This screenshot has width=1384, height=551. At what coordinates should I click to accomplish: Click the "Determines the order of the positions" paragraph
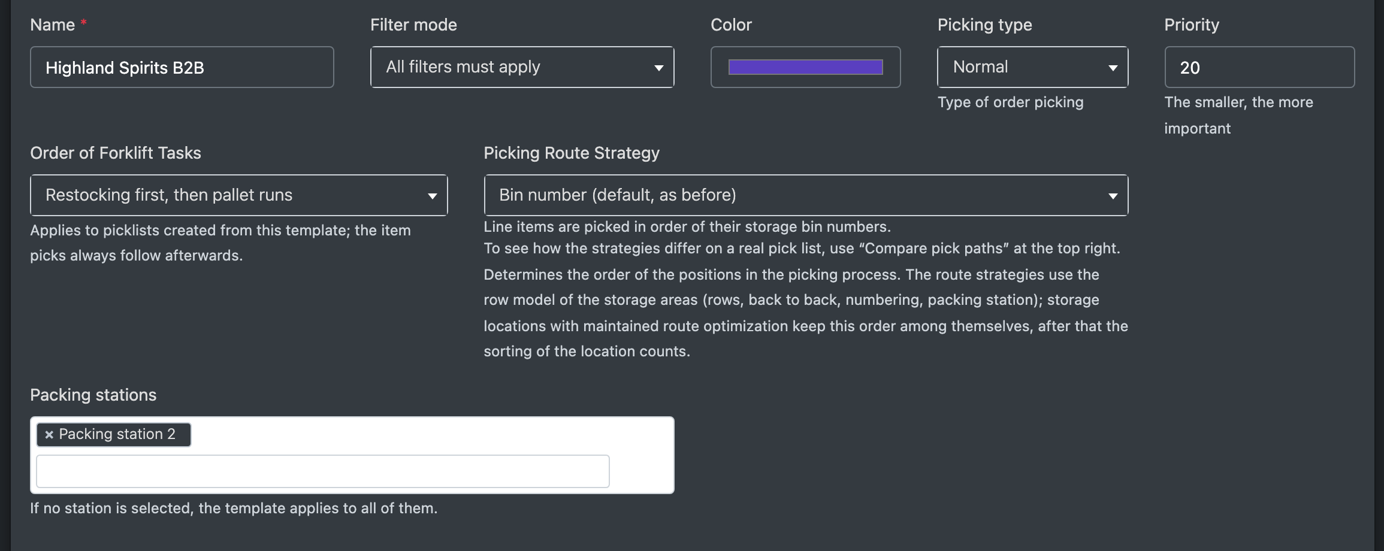click(806, 313)
